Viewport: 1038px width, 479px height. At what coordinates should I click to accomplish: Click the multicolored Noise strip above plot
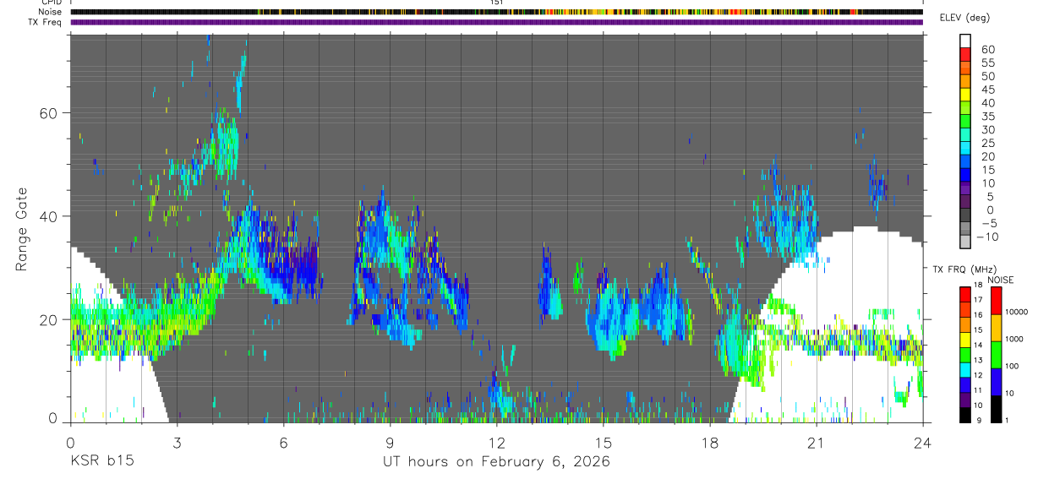point(496,12)
